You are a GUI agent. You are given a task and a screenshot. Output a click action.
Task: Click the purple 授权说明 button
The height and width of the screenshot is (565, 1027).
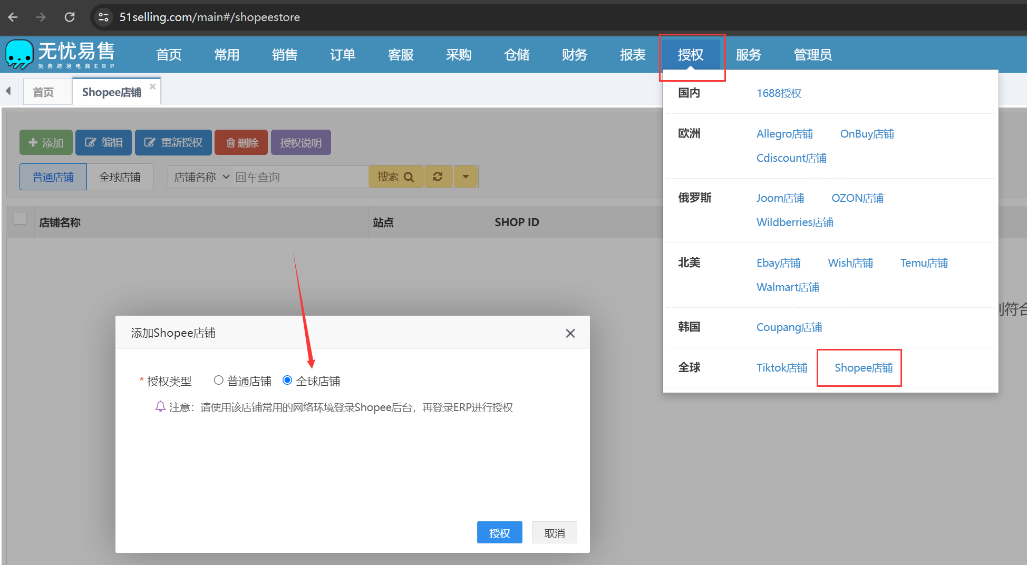[301, 142]
